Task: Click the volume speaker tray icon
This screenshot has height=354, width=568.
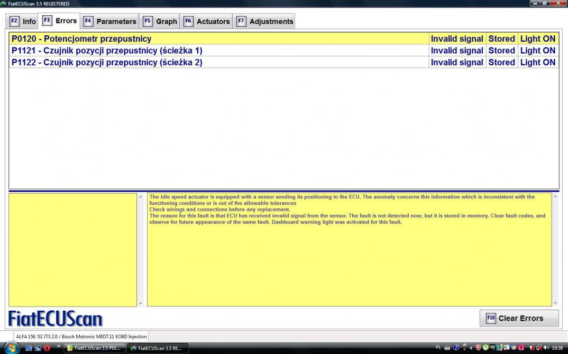Action: click(546, 348)
